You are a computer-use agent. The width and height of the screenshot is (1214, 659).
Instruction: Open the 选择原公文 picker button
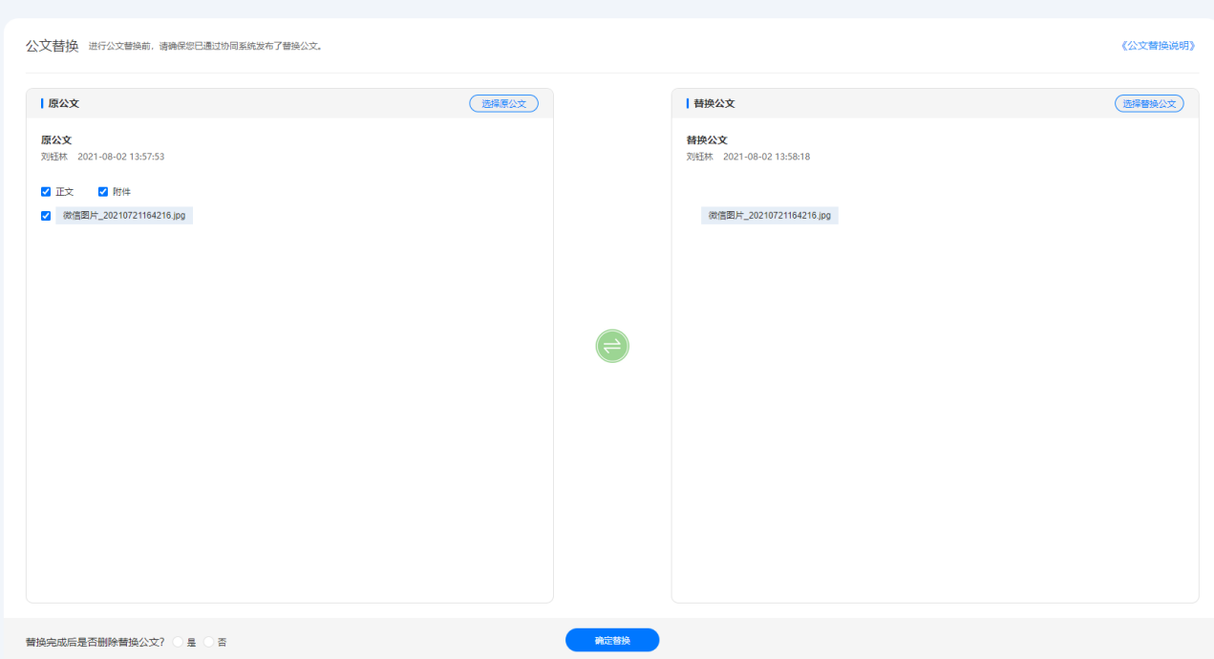(503, 103)
